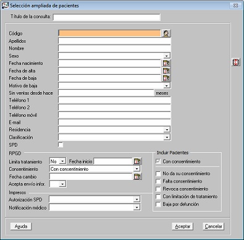Click into the Teléfono 2 field

(x=114, y=108)
